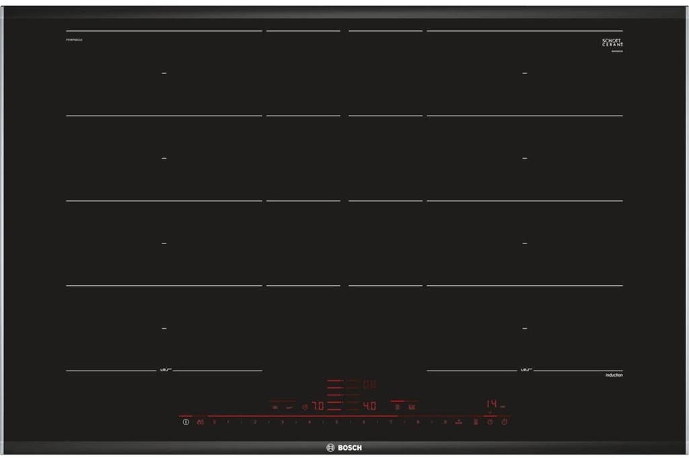Select the cooking zone showing 4.0
The height and width of the screenshot is (458, 689).
coord(369,406)
